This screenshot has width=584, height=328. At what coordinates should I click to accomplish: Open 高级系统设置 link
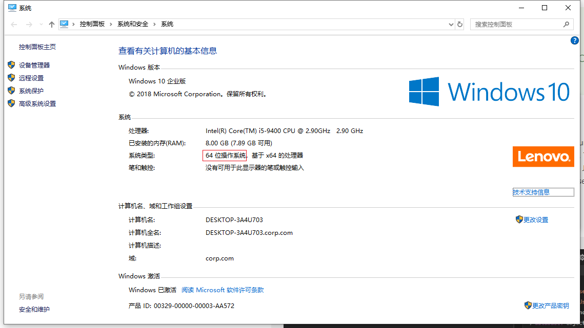37,104
